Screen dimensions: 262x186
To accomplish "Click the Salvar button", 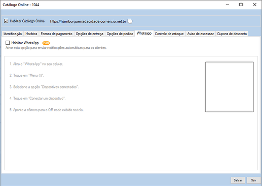I will tap(238, 180).
